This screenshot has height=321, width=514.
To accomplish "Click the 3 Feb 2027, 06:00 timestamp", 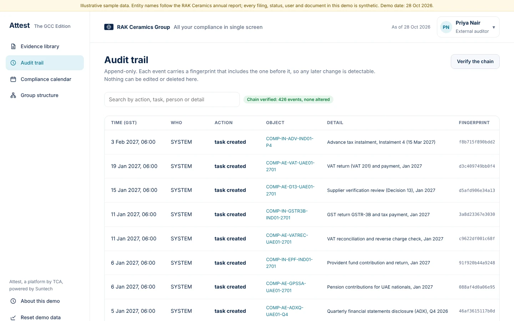I will tap(133, 142).
